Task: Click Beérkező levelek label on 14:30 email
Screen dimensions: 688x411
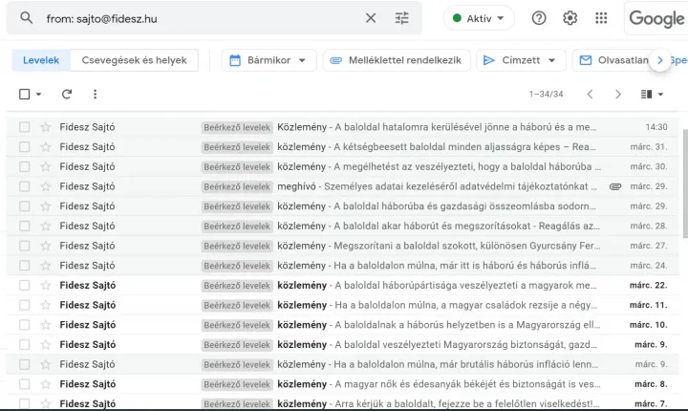Action: click(237, 127)
